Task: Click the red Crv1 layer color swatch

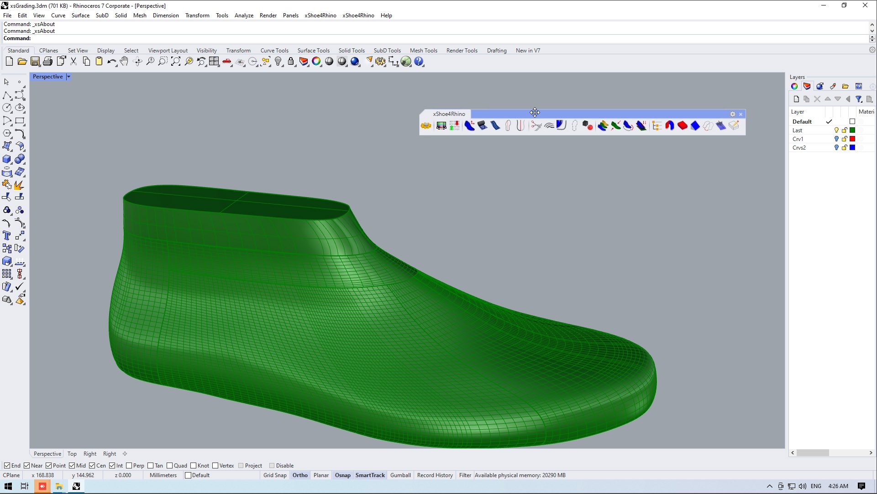Action: 852,139
